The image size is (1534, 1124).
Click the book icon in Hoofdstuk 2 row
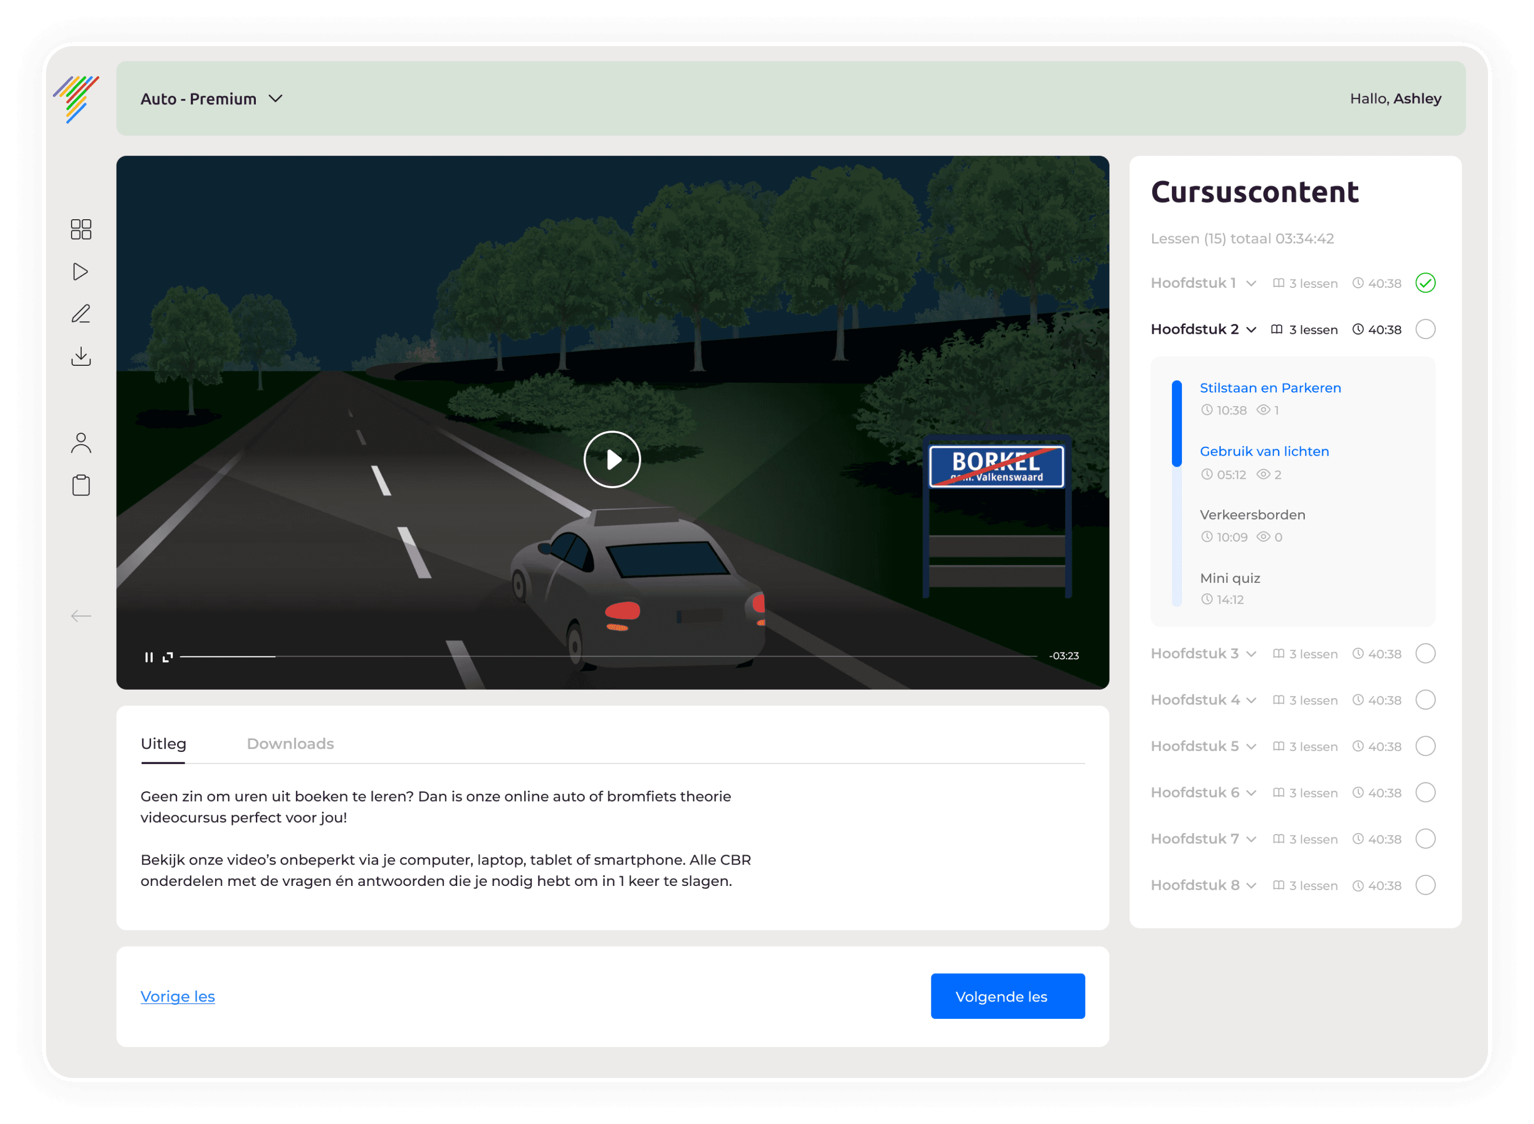[1278, 330]
